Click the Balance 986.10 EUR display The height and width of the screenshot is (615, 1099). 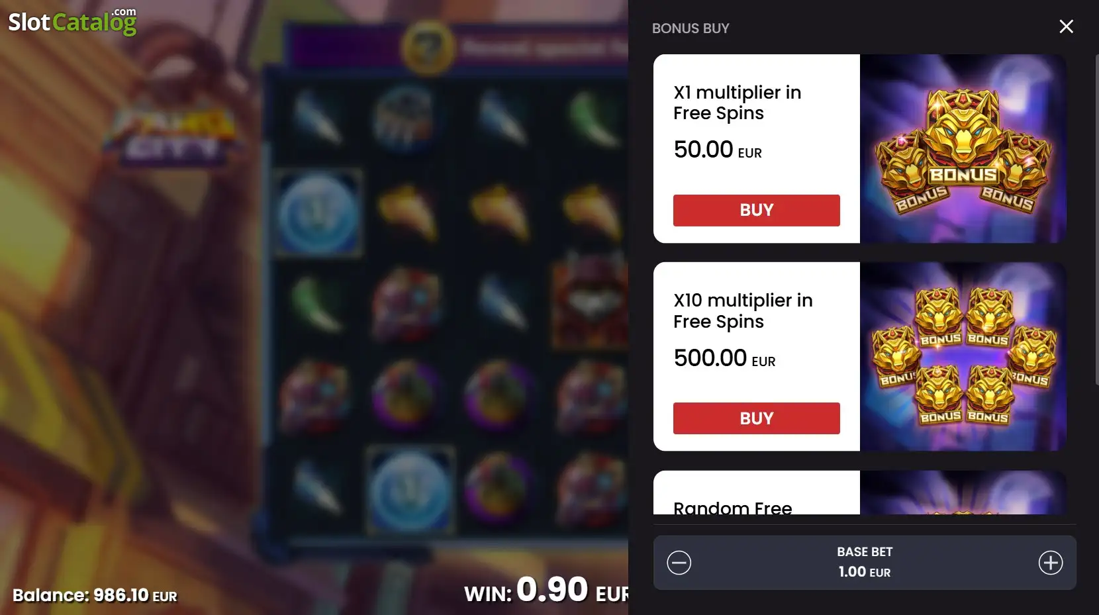95,595
